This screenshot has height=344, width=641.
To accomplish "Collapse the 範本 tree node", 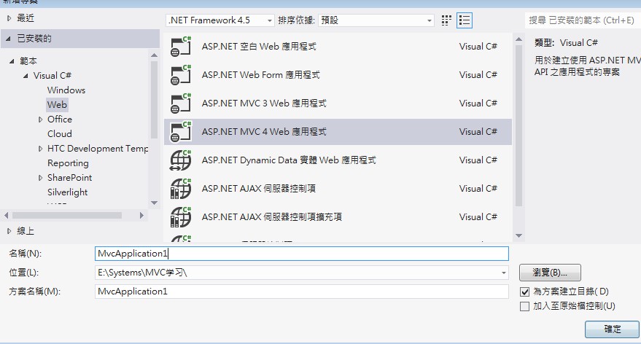I will coord(12,61).
